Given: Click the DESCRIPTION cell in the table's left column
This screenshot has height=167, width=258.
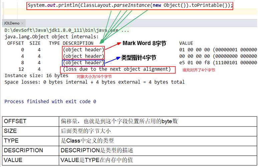Looking at the screenshot, I should tap(31, 151).
